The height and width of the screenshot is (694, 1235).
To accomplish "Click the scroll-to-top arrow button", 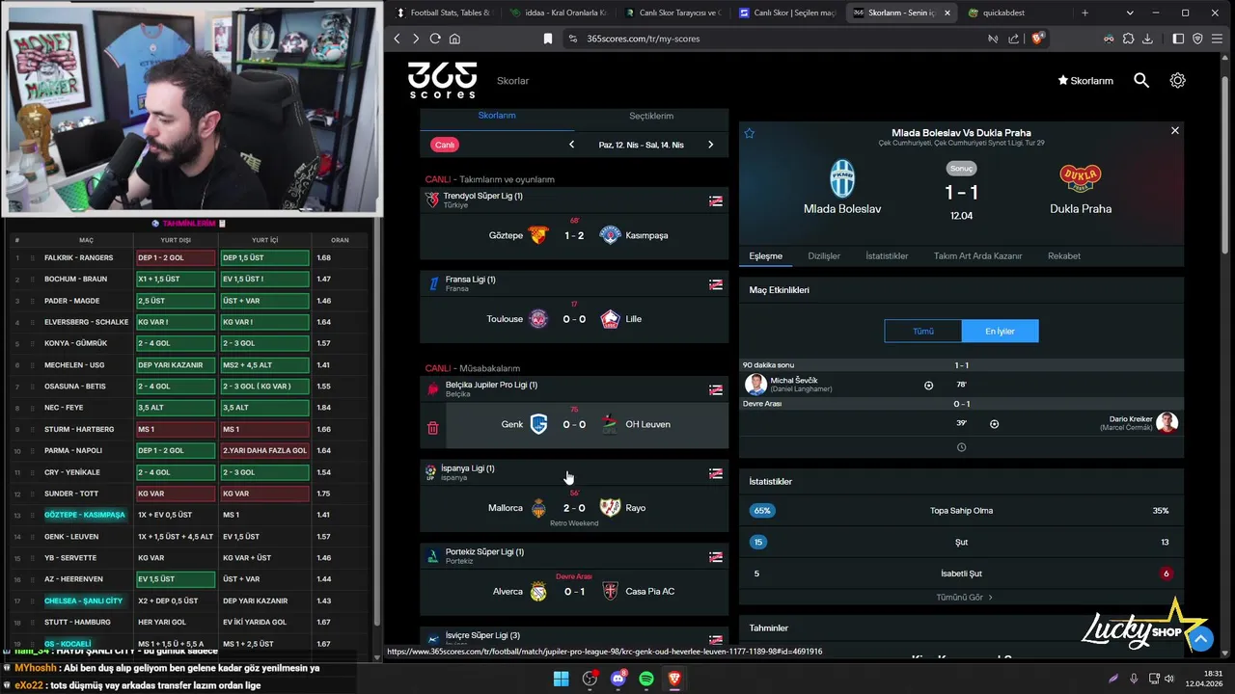I will (1200, 638).
